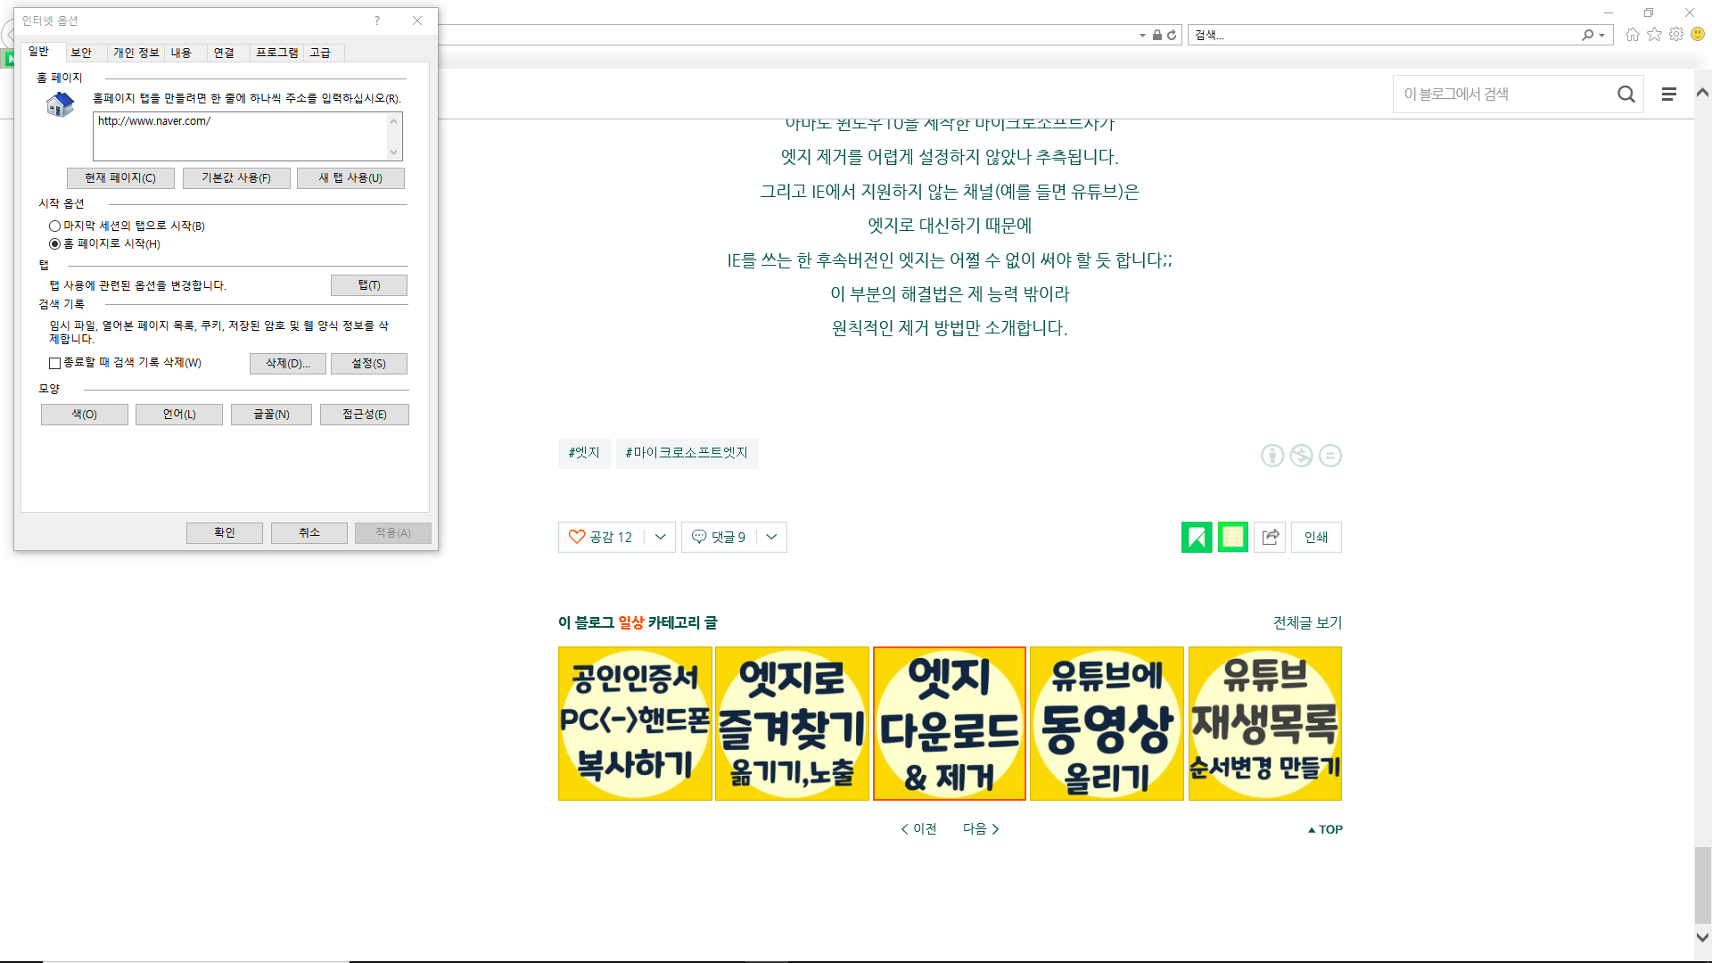Click the browser home icon

coord(1632,35)
